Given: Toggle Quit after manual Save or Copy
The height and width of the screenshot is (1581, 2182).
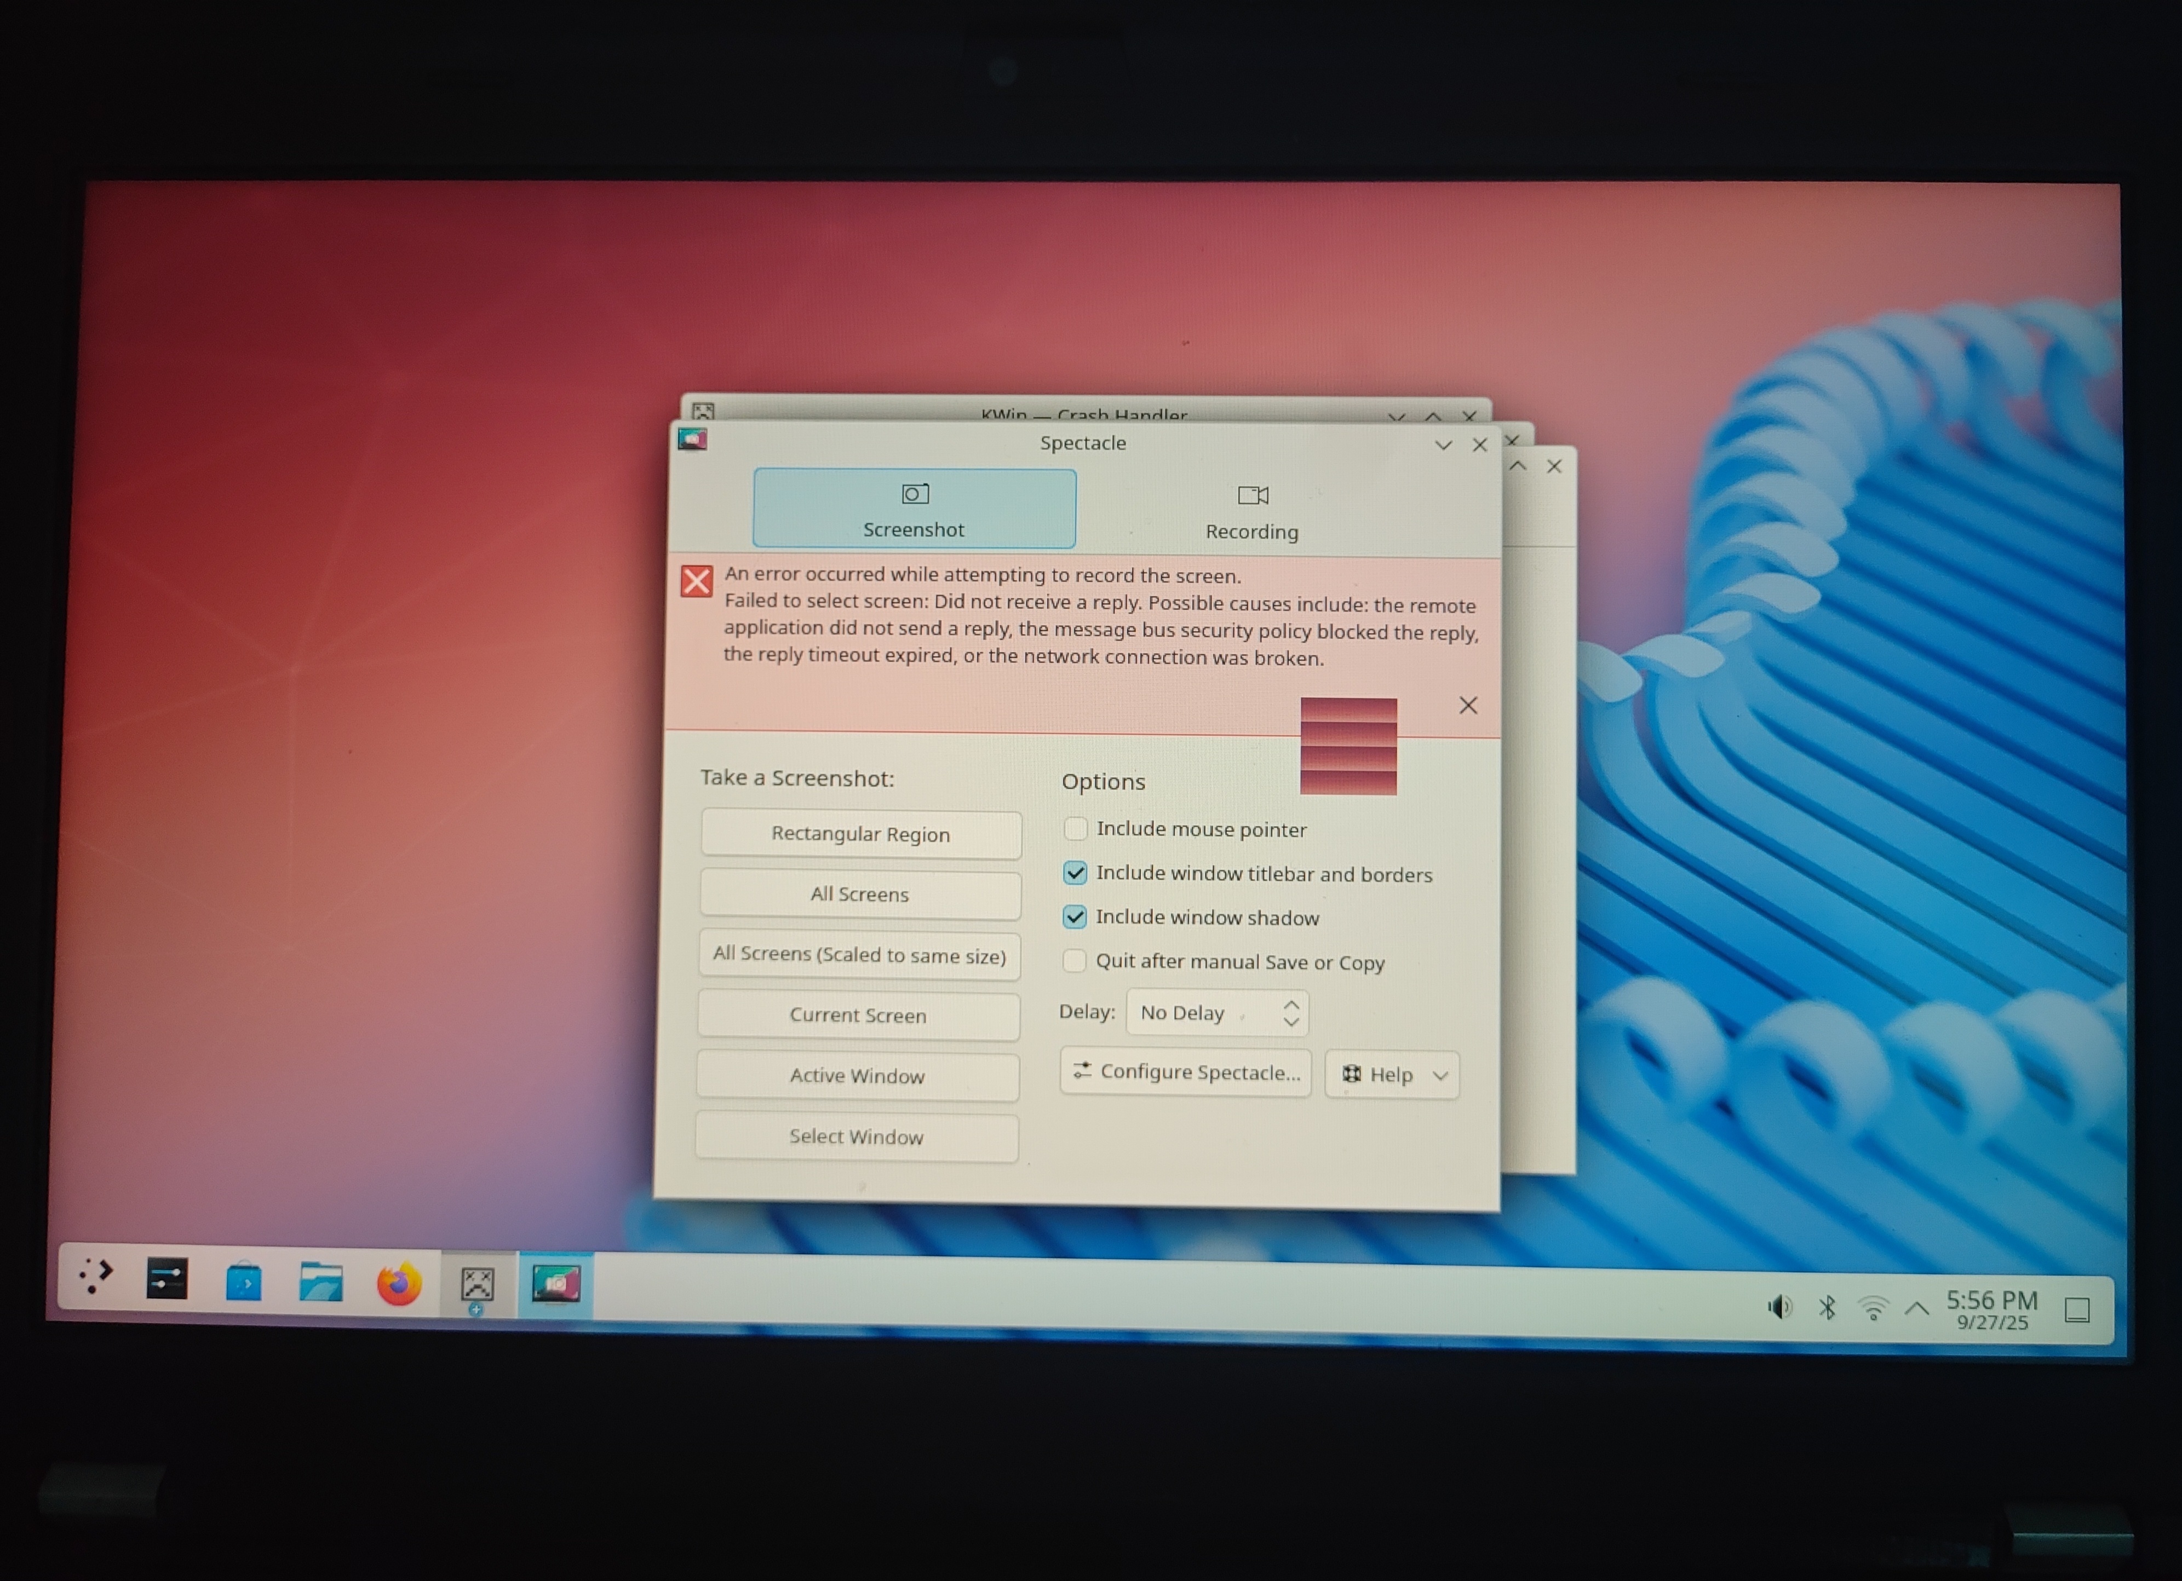Looking at the screenshot, I should (1075, 961).
